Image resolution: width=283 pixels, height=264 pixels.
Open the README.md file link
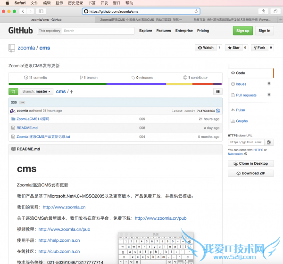click(x=27, y=128)
